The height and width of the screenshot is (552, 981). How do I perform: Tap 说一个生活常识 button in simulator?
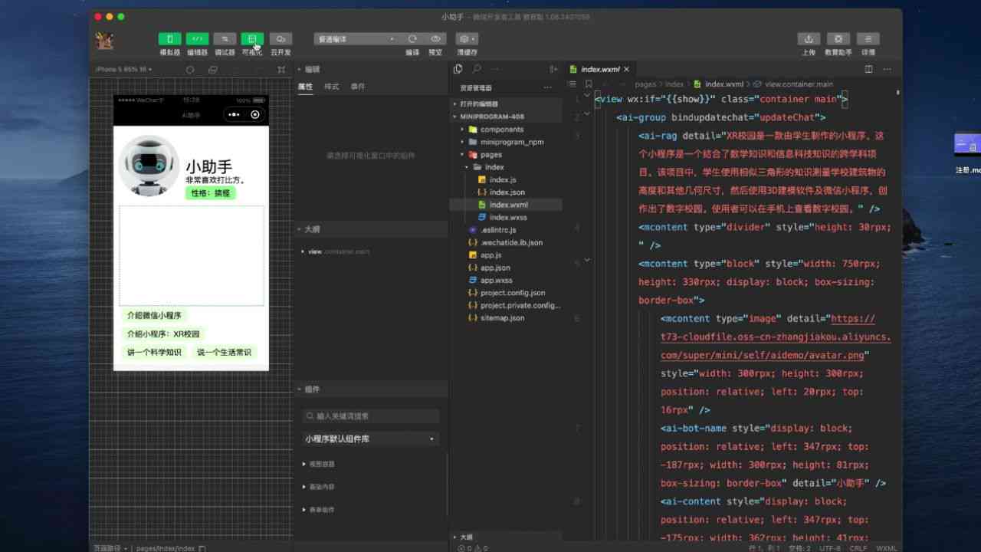tap(224, 353)
